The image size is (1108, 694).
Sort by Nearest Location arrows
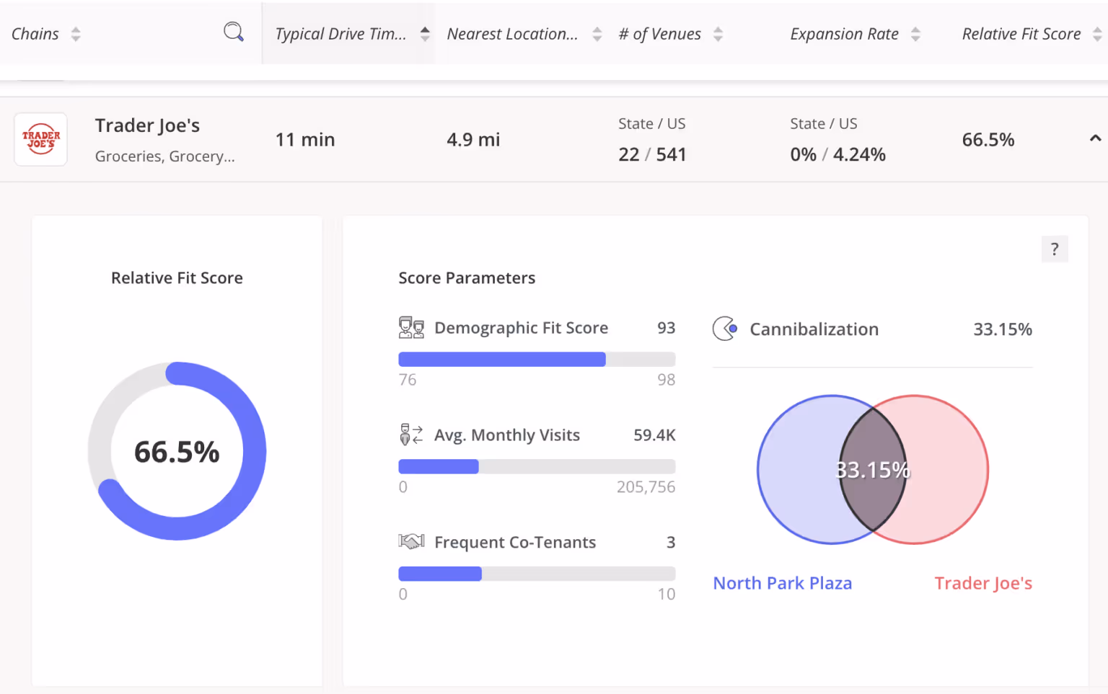(597, 34)
